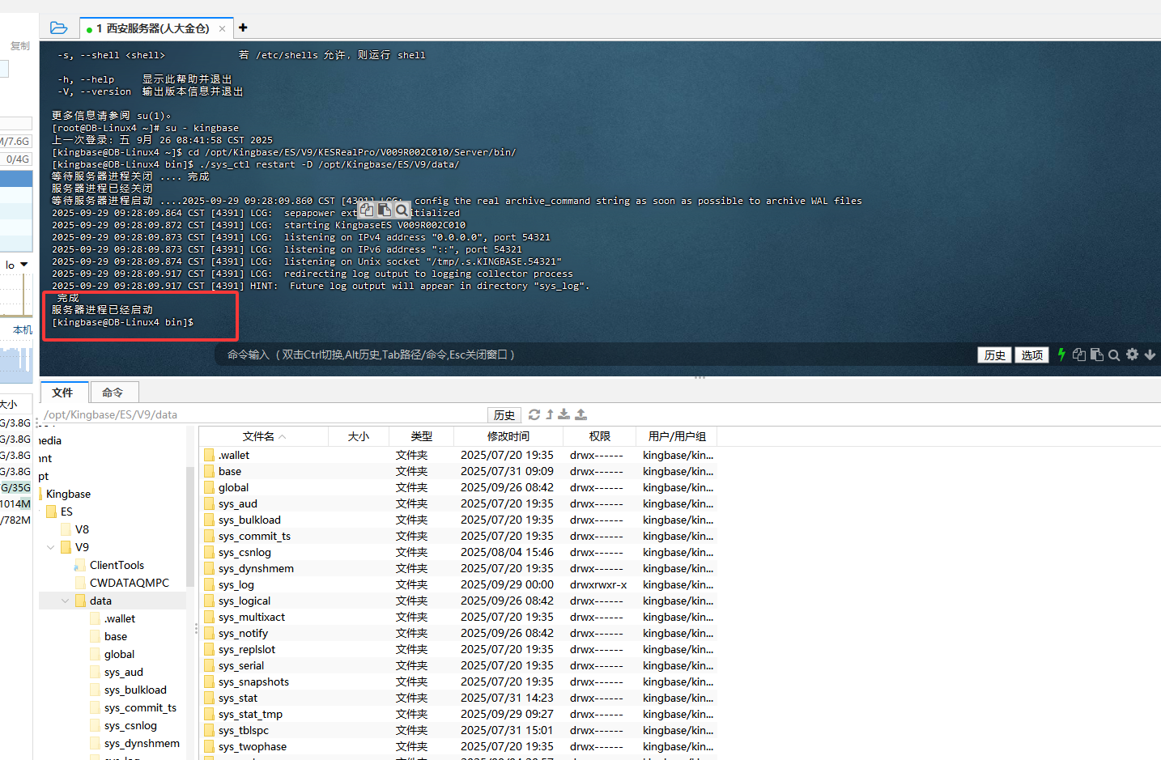Viewport: 1161px width, 760px height.
Task: Collapse the data tree node
Action: [x=66, y=601]
